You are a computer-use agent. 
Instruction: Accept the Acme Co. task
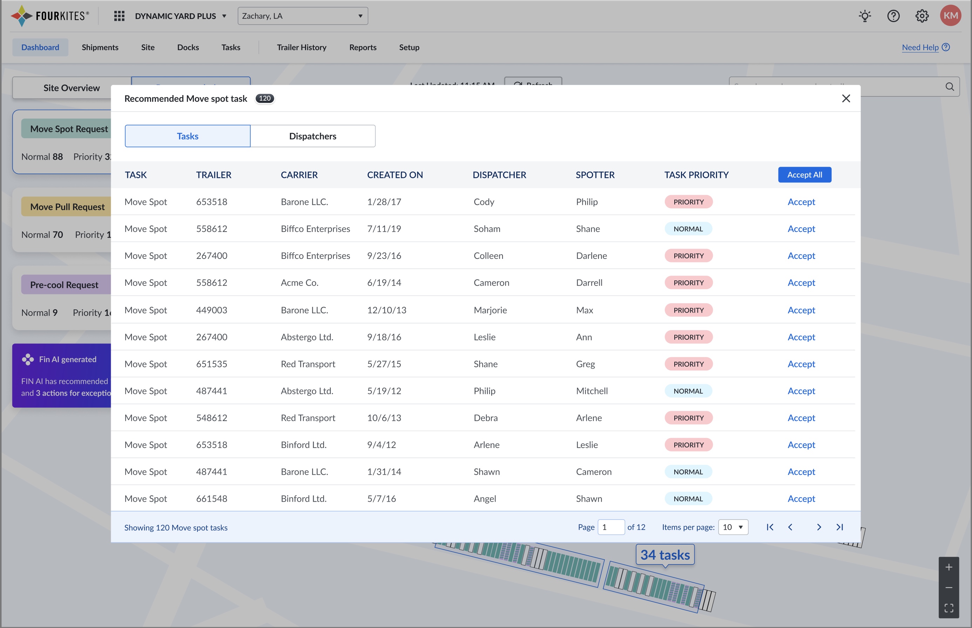pyautogui.click(x=801, y=283)
